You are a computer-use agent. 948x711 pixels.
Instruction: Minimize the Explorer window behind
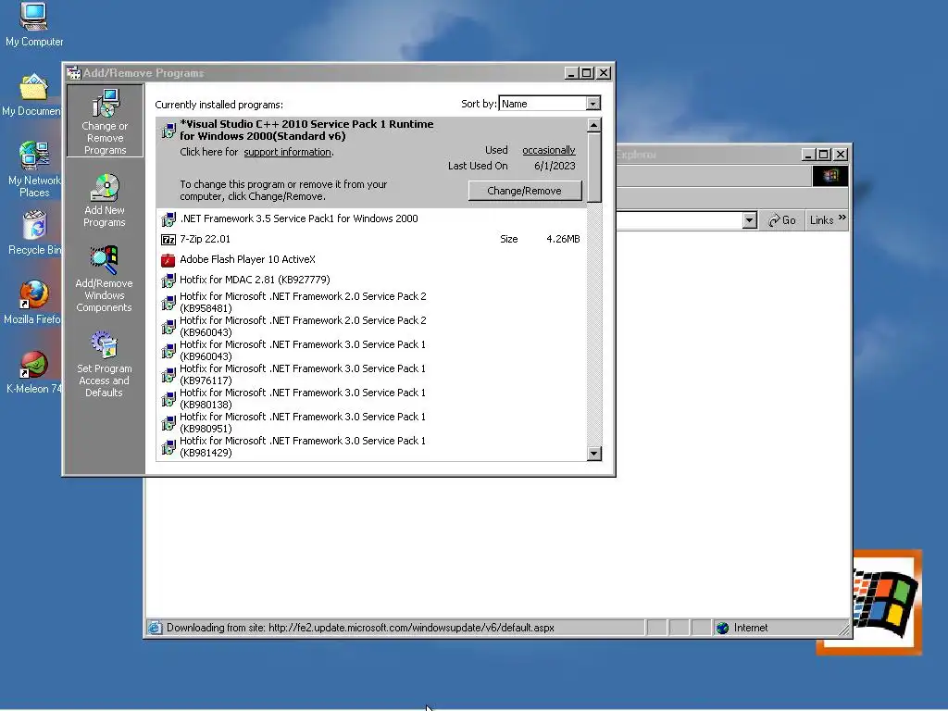point(807,155)
